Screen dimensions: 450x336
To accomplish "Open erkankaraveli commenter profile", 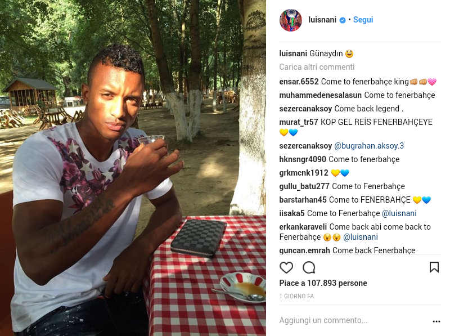I will click(303, 227).
